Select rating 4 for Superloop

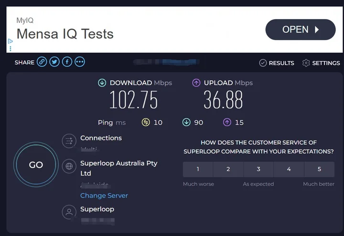[289, 169]
